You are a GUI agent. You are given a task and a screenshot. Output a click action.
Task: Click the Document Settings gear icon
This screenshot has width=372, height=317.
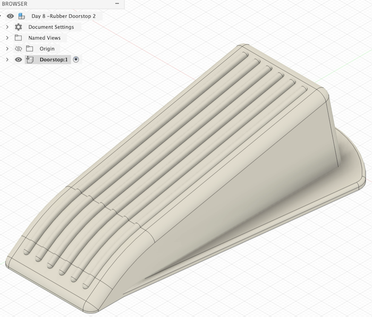click(x=18, y=27)
